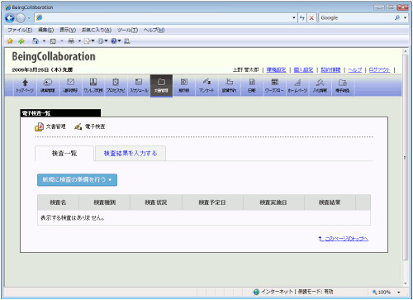Click the RSS feeds toolbar icon
Viewport: 413px width, 300px height.
(53, 41)
